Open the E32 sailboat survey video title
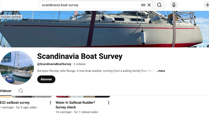The image size is (209, 139). tap(15, 103)
